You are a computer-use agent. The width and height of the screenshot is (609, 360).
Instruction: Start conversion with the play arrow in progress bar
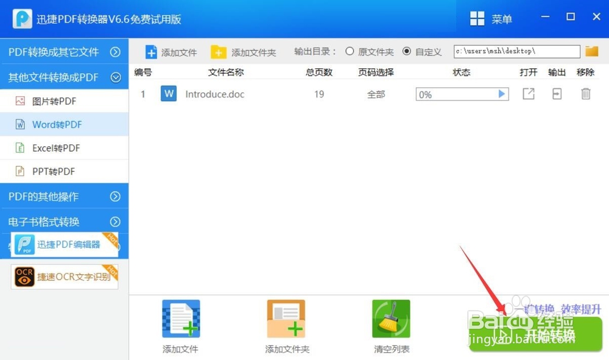501,94
